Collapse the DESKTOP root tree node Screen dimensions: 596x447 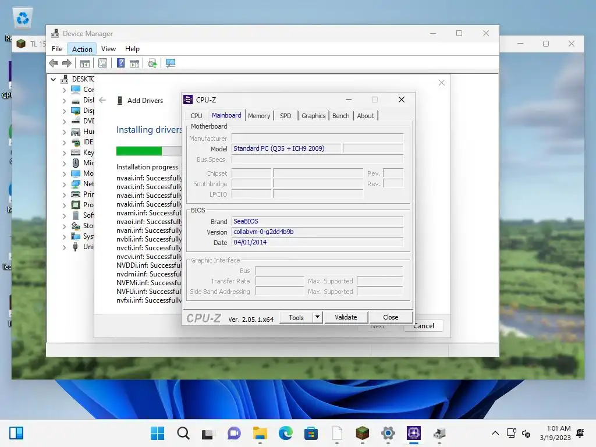(x=53, y=79)
